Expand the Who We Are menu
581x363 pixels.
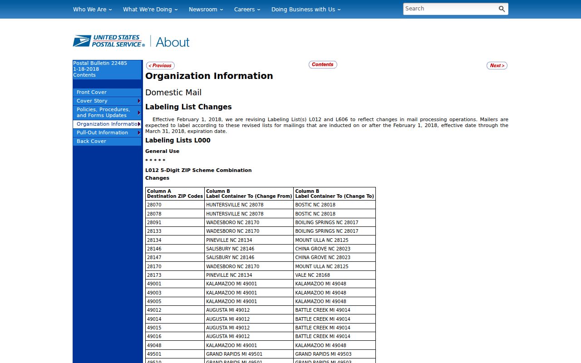pyautogui.click(x=92, y=9)
